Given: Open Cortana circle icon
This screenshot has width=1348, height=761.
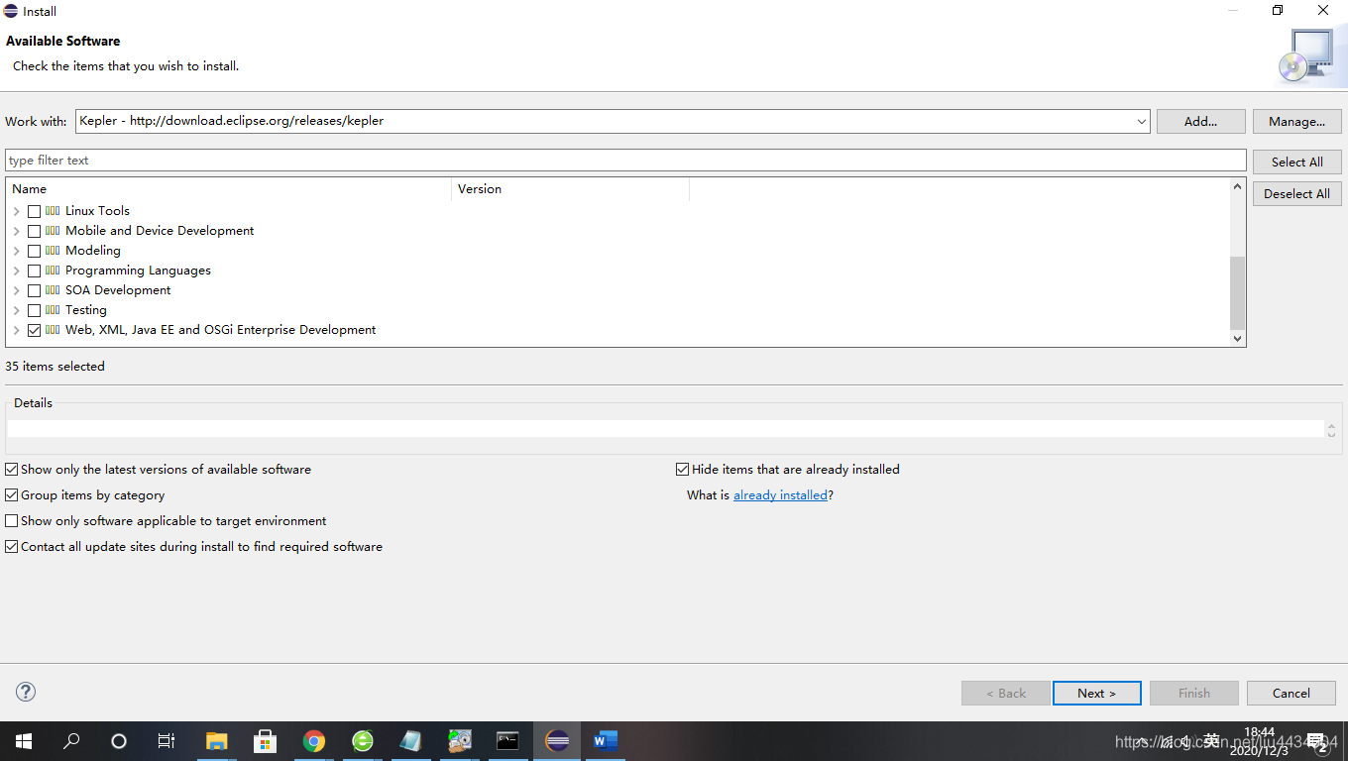Looking at the screenshot, I should pos(119,740).
